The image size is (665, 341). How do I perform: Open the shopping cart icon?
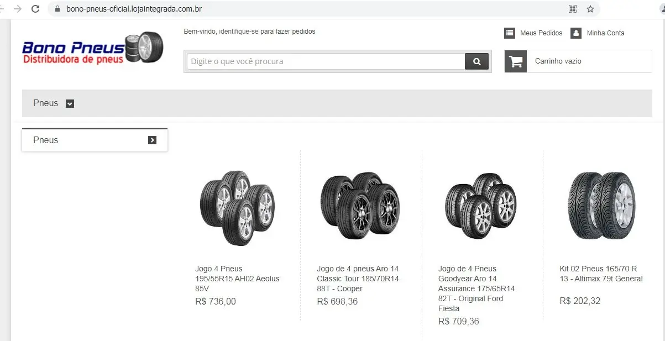click(x=516, y=61)
